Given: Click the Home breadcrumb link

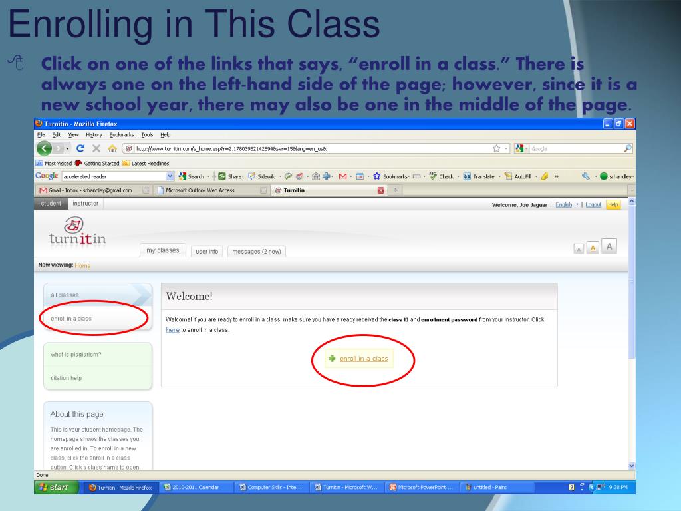Looking at the screenshot, I should 82,265.
